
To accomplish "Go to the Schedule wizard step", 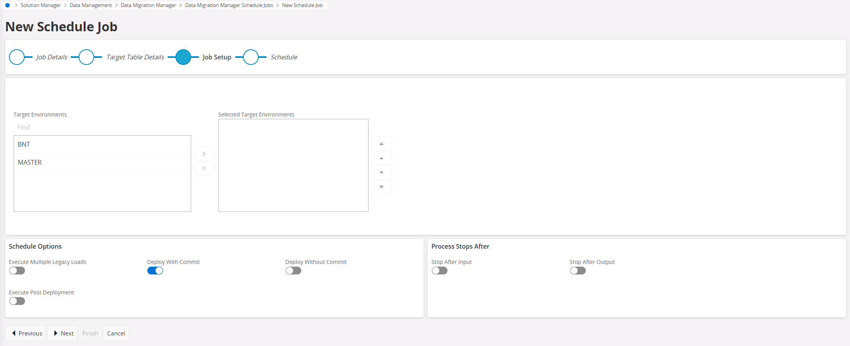I will point(251,57).
